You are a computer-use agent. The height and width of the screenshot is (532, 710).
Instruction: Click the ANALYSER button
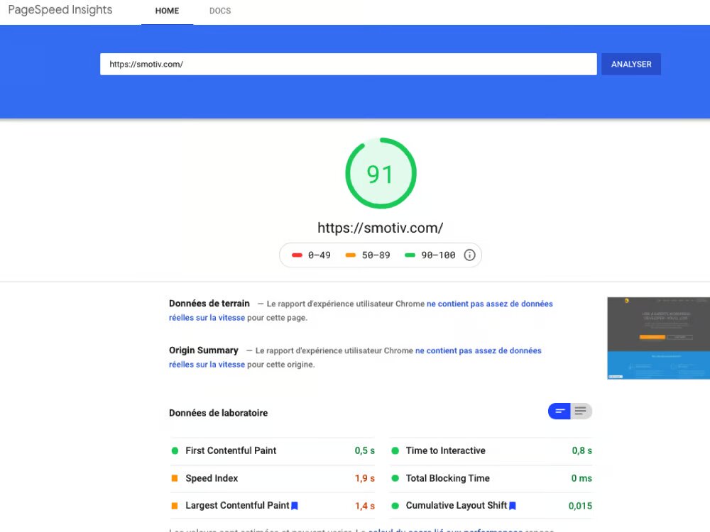coord(631,65)
